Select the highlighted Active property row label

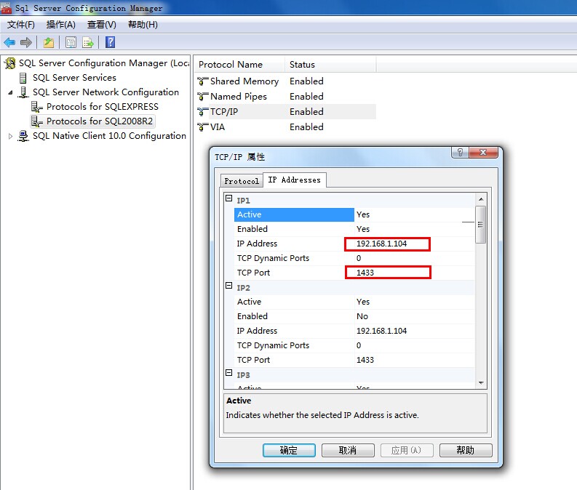click(x=294, y=214)
